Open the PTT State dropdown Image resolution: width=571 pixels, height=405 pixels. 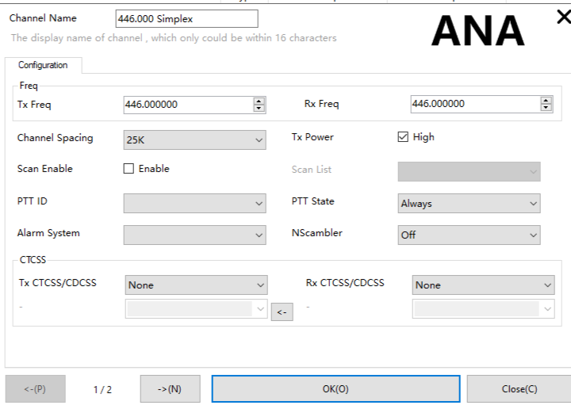click(x=469, y=204)
